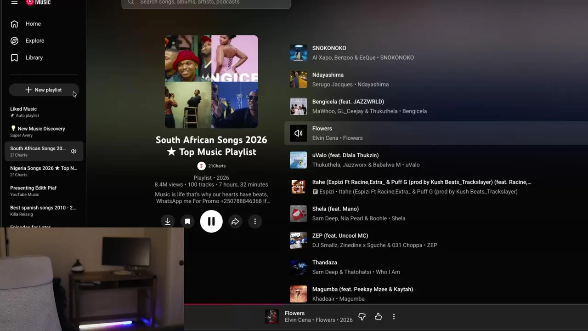This screenshot has width=588, height=331.
Task: Click the now-playing speaker icon on Flowers row
Action: click(x=298, y=133)
